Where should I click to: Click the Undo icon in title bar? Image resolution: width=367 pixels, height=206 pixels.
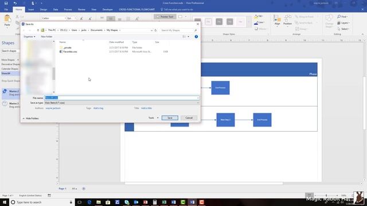[x=15, y=3]
